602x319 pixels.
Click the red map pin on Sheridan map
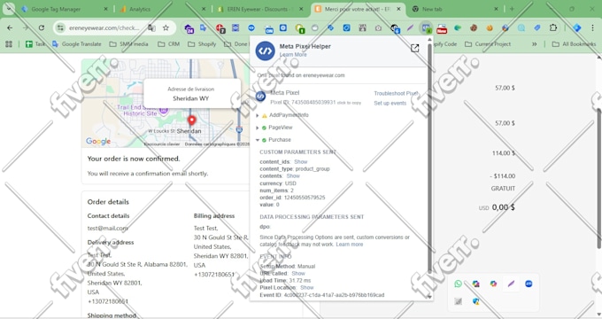click(x=191, y=121)
